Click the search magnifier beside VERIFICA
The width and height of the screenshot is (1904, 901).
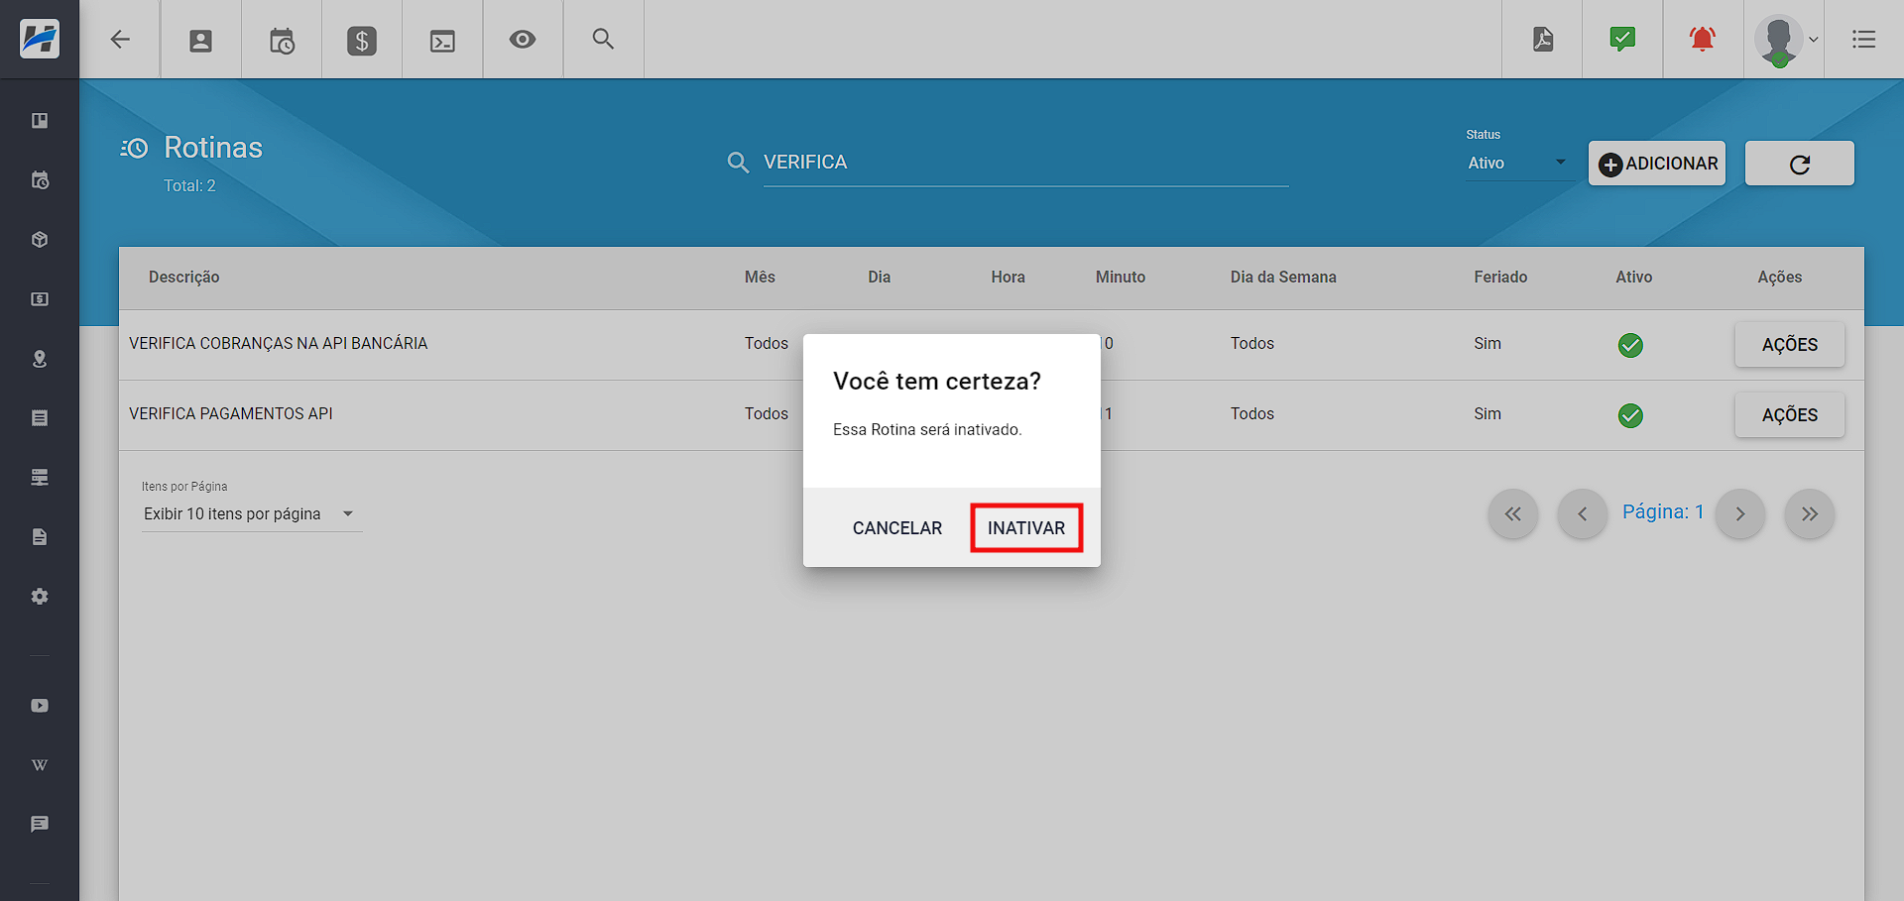tap(738, 163)
